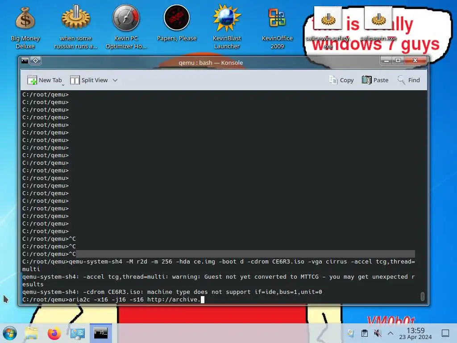Click New Tab in Konsole toolbar

(44, 80)
